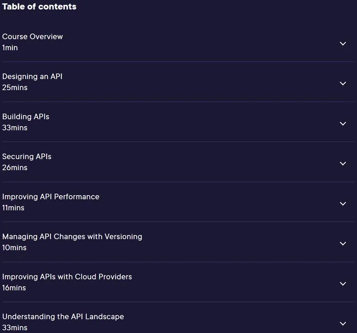Select Improving APIs with Cloud Providers title
The height and width of the screenshot is (333, 357).
[67, 277]
